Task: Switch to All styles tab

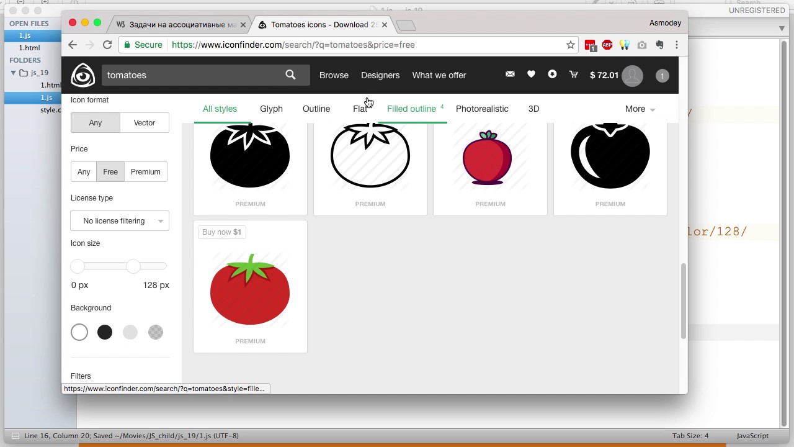Action: click(220, 109)
